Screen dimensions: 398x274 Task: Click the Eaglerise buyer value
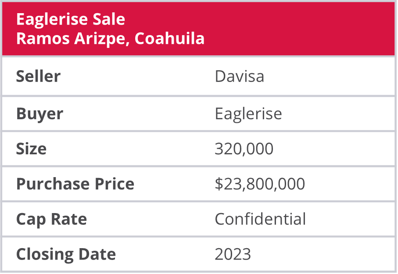coord(248,114)
